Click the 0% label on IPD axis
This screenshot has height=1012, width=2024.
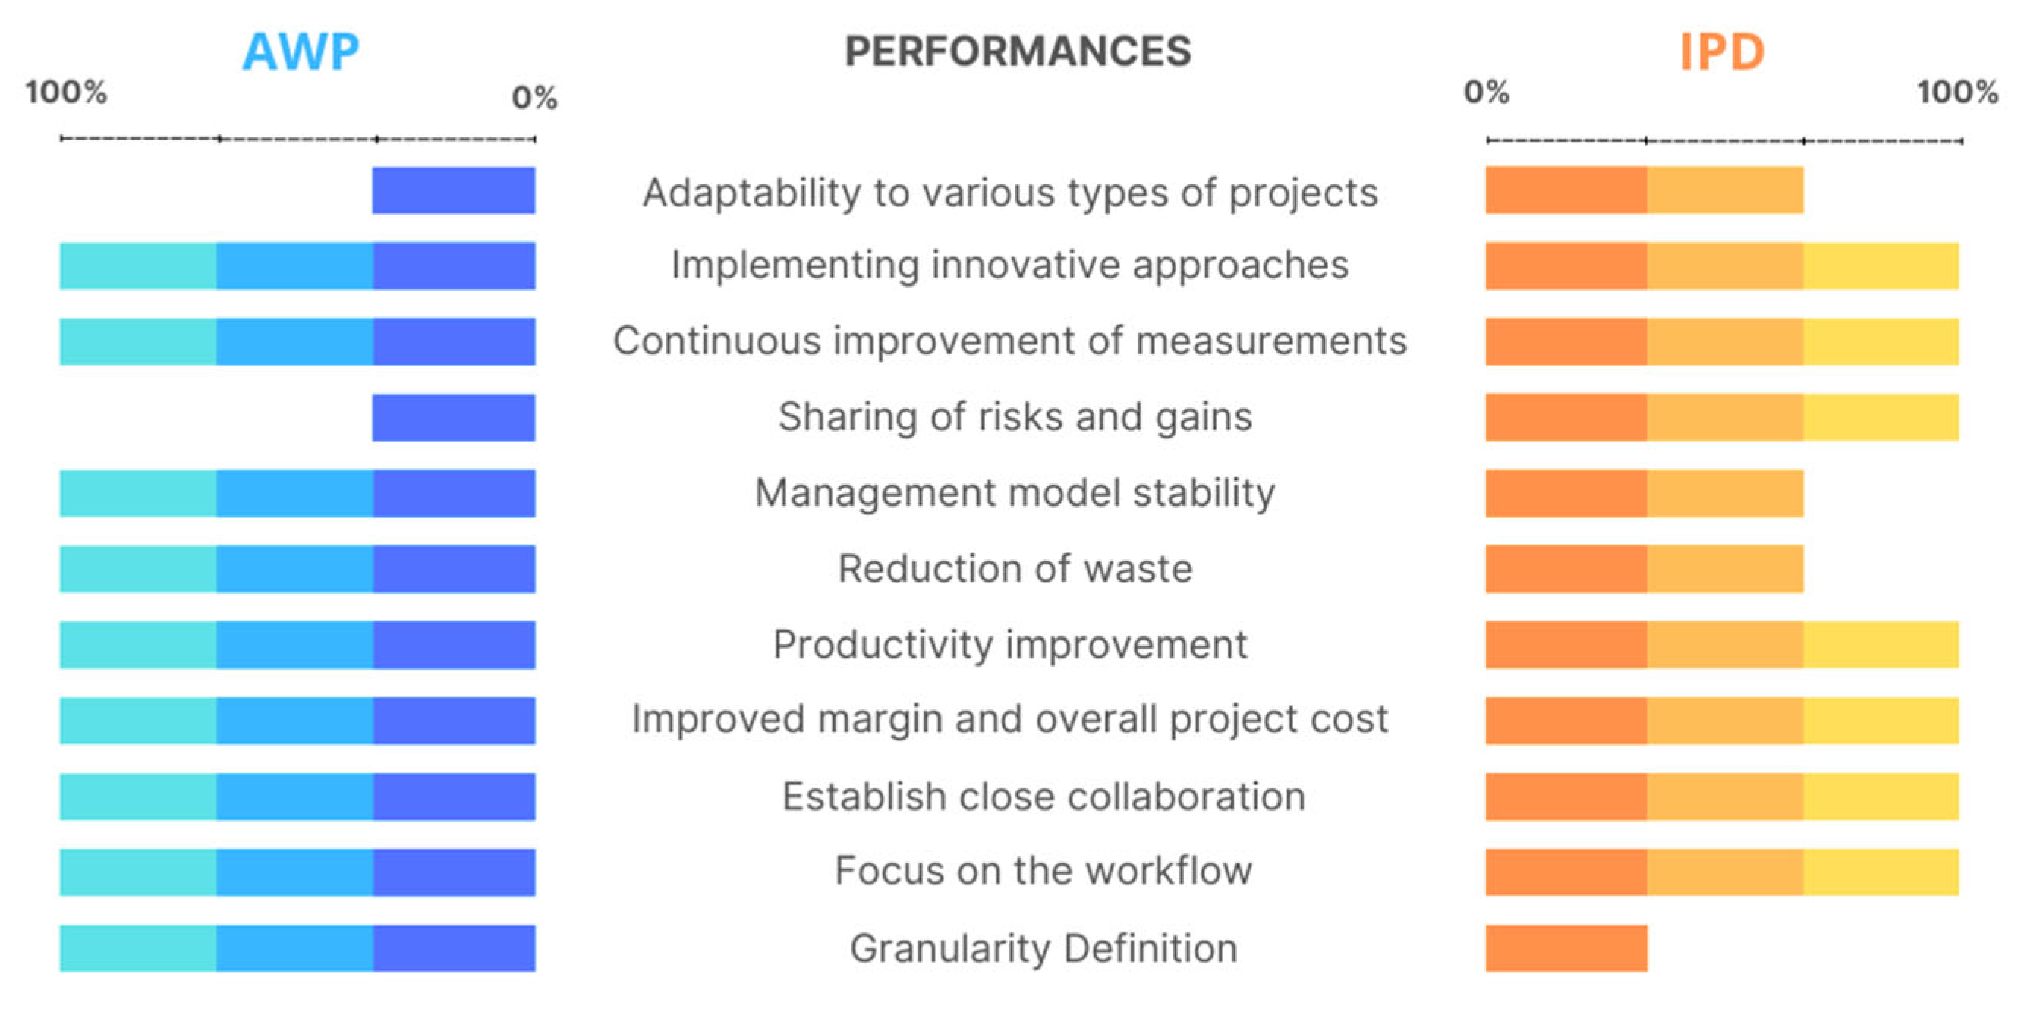pos(1486,93)
